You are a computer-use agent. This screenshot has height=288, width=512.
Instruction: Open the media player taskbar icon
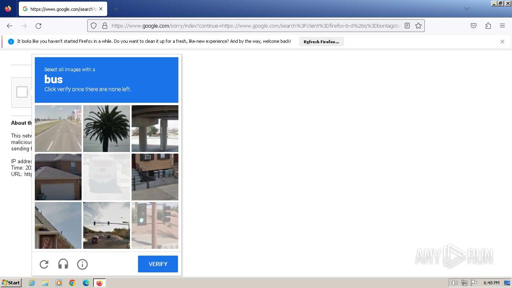click(59, 283)
